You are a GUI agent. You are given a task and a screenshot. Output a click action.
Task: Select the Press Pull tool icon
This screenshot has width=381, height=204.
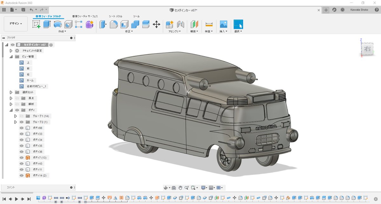click(103, 24)
